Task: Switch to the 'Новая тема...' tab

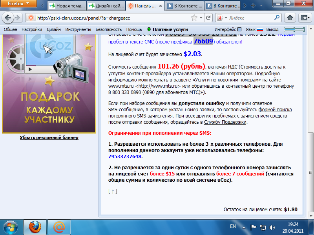Action: coord(67,5)
